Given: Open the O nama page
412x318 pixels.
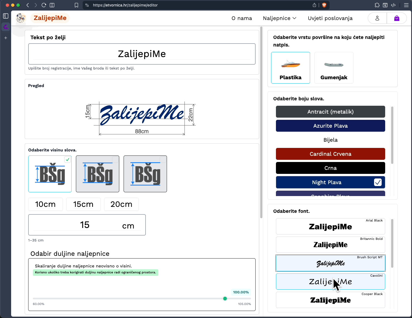Looking at the screenshot, I should (242, 18).
